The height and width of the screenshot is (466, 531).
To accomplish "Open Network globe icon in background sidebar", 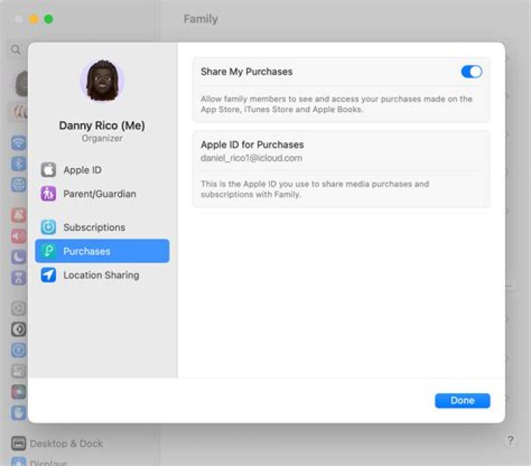I will pyautogui.click(x=18, y=184).
